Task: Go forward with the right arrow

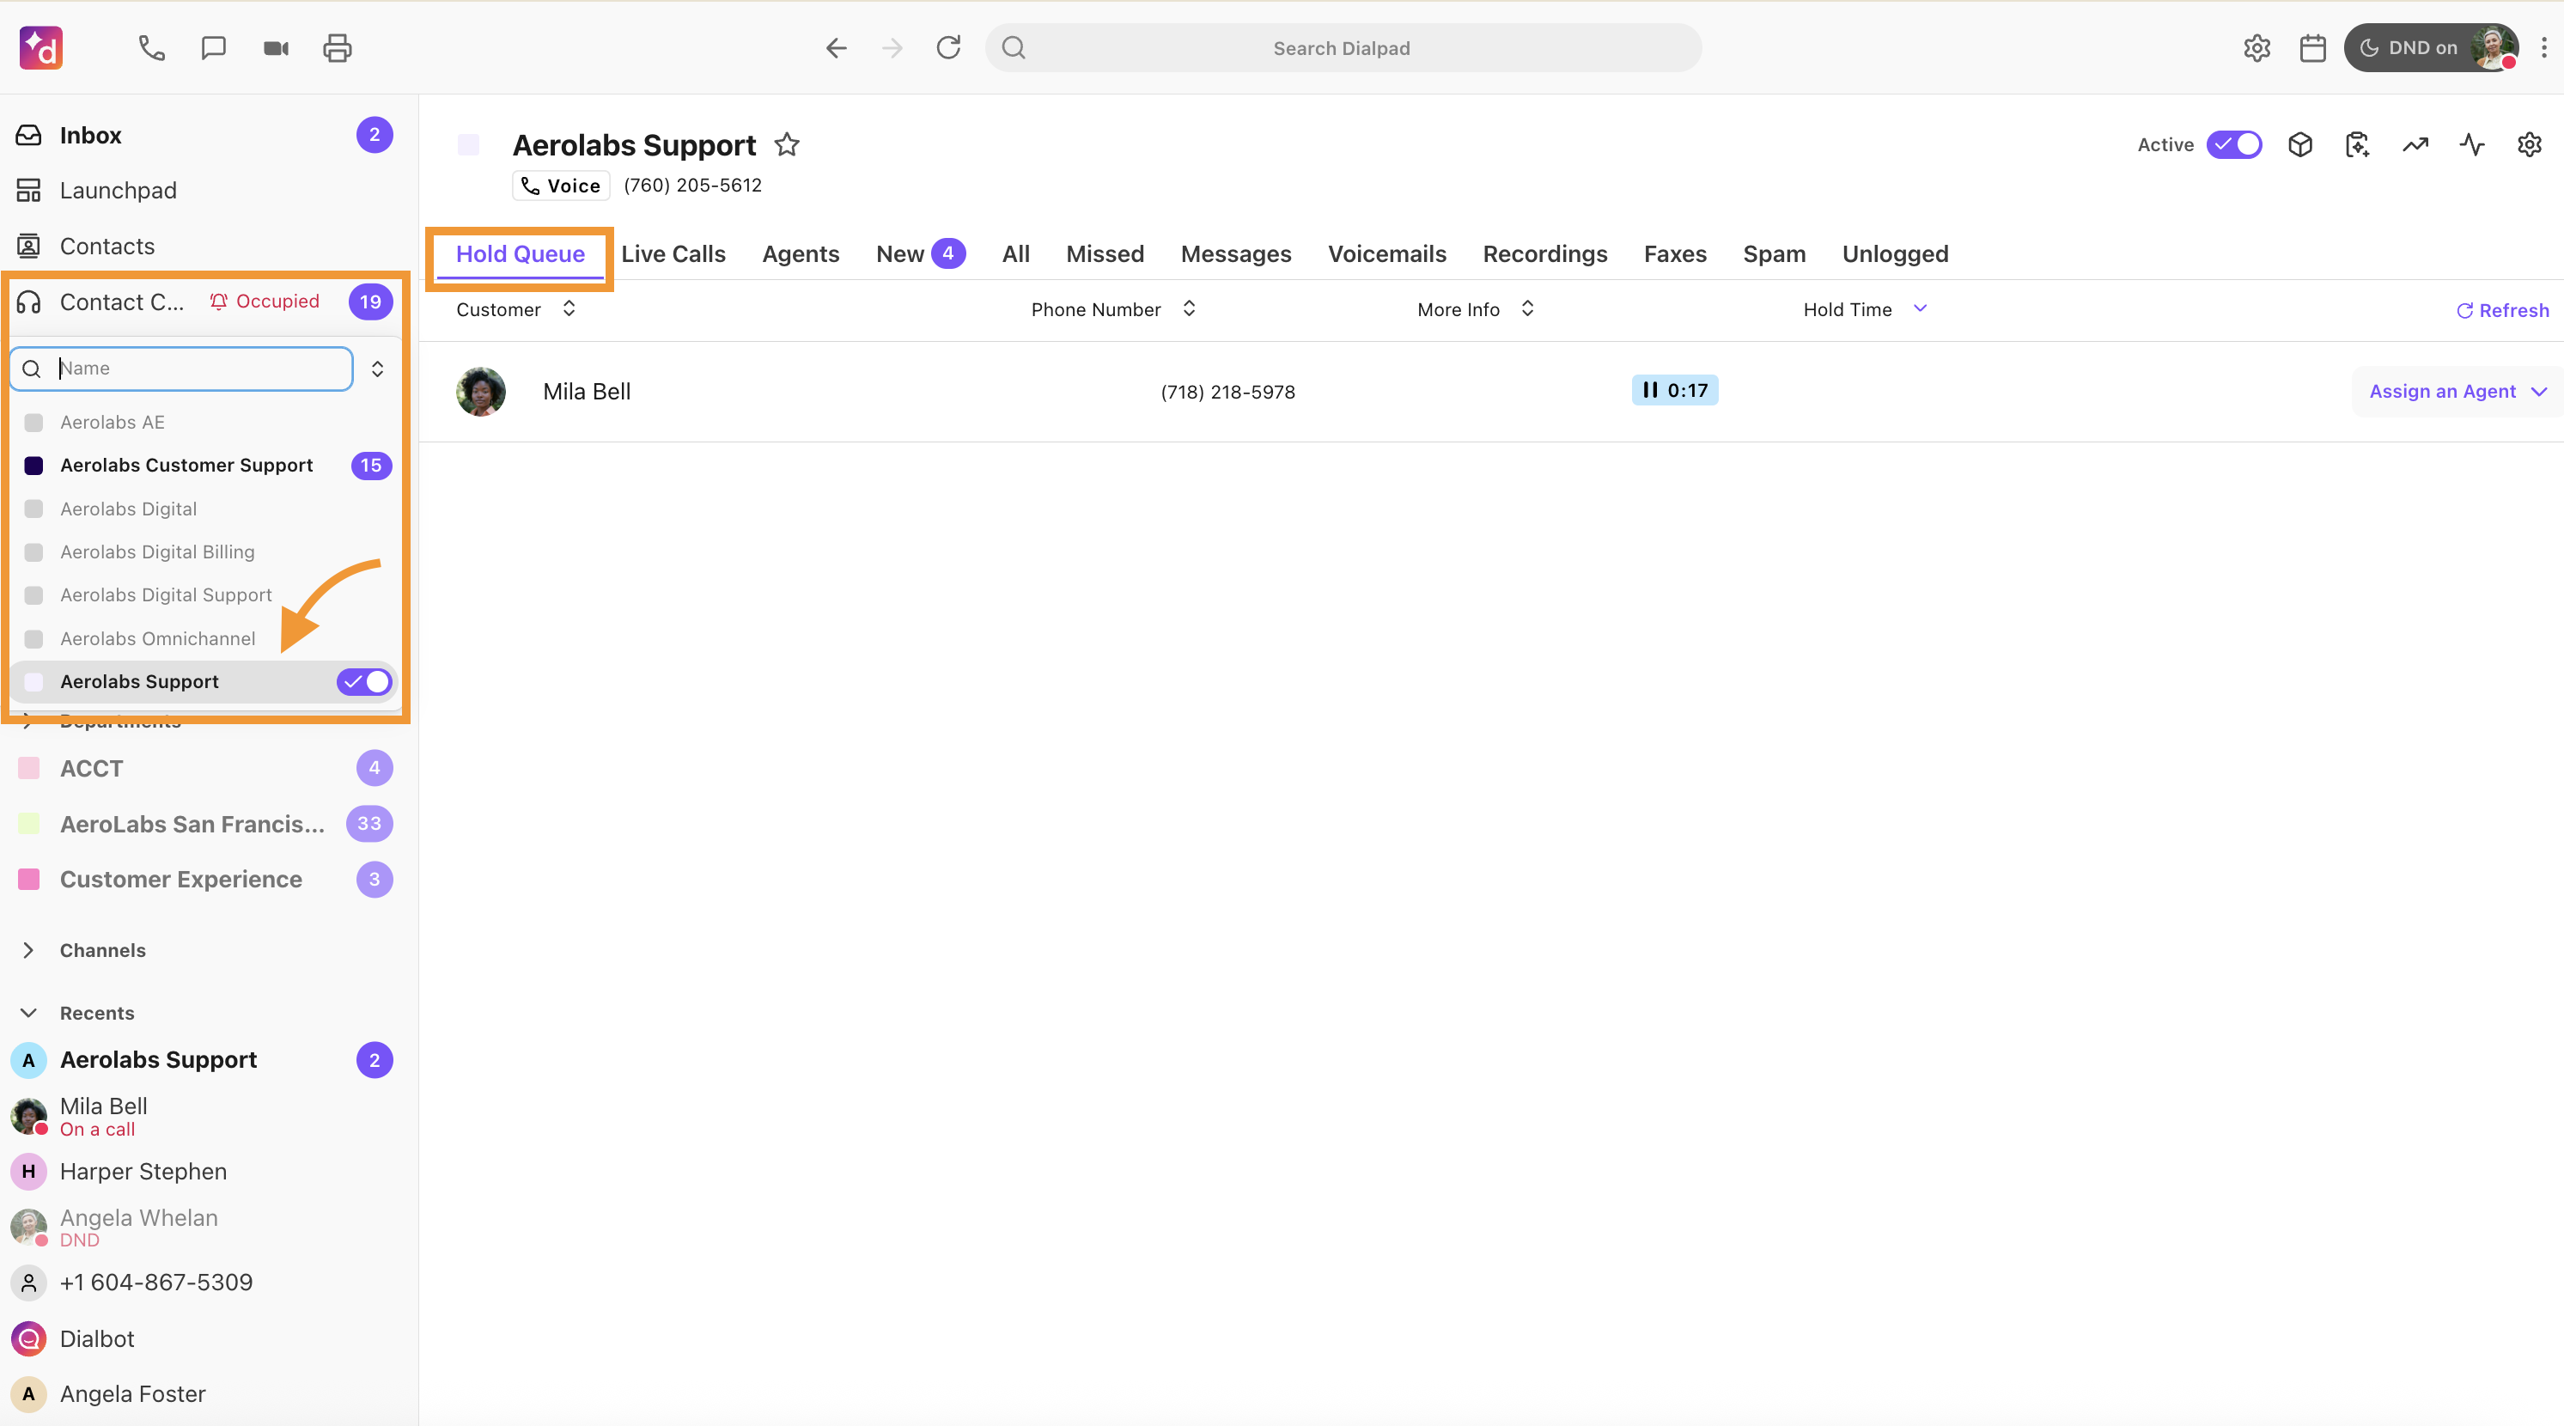Action: 892,48
